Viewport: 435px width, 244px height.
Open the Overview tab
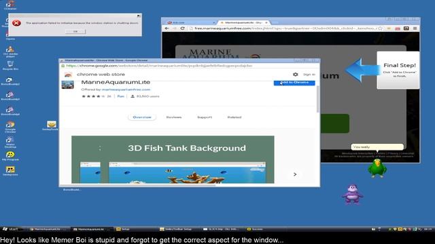point(142,117)
